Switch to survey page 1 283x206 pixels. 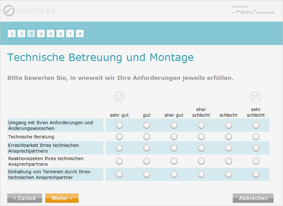[x=12, y=33]
